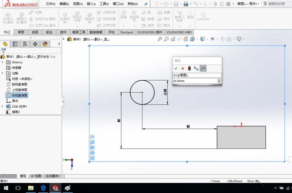
Task: Expand the History tree node
Action: (3, 62)
